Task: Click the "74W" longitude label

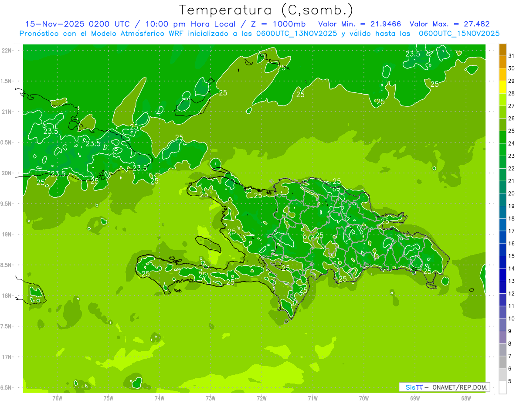Action: pyautogui.click(x=160, y=398)
